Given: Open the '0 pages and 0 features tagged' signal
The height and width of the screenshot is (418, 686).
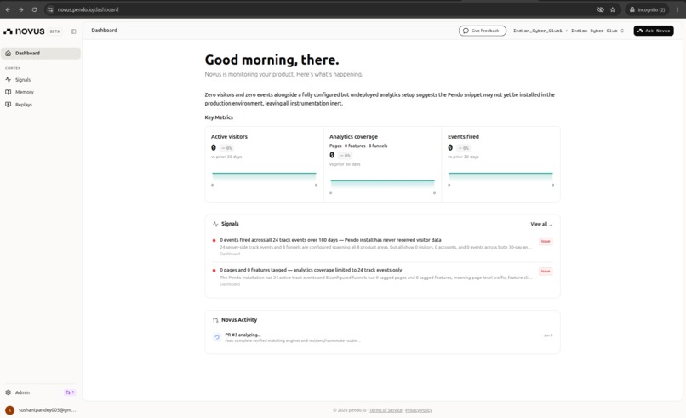Looking at the screenshot, I should 382,277.
